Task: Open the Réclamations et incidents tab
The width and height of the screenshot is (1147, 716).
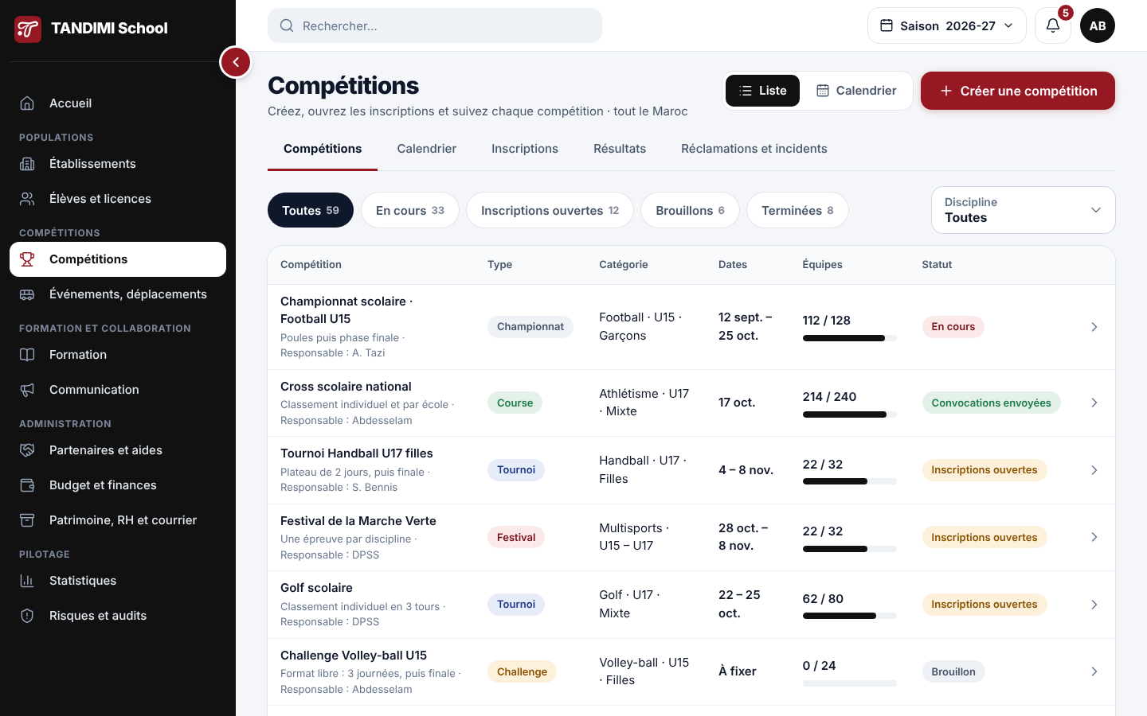Action: 754,149
